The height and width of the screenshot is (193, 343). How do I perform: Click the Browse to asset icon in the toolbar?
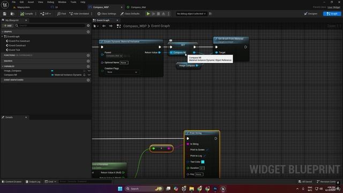[12, 14]
